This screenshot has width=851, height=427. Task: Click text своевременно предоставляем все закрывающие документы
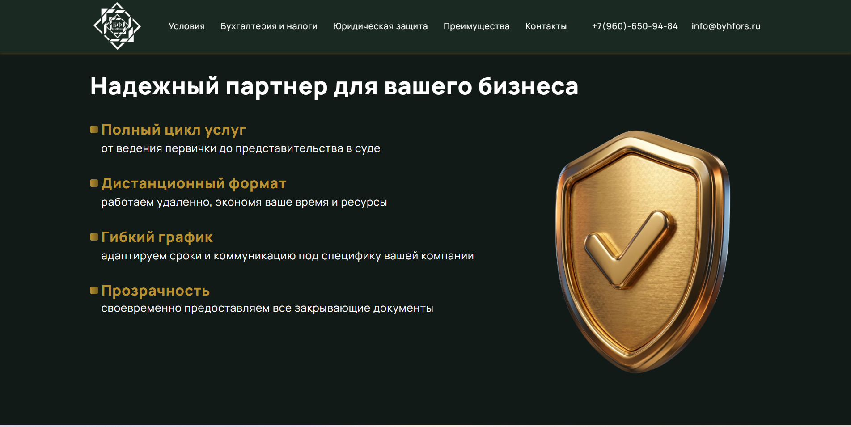267,308
